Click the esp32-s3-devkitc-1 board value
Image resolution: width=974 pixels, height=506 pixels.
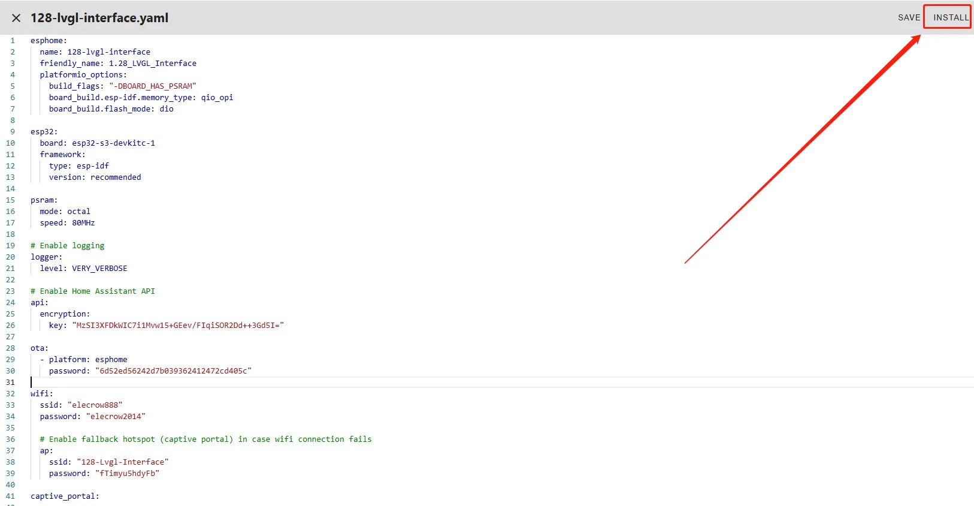click(x=113, y=143)
